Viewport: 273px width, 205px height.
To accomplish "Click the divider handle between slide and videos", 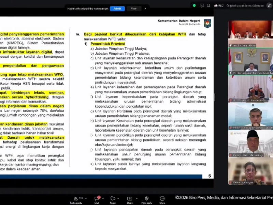I will [215, 97].
